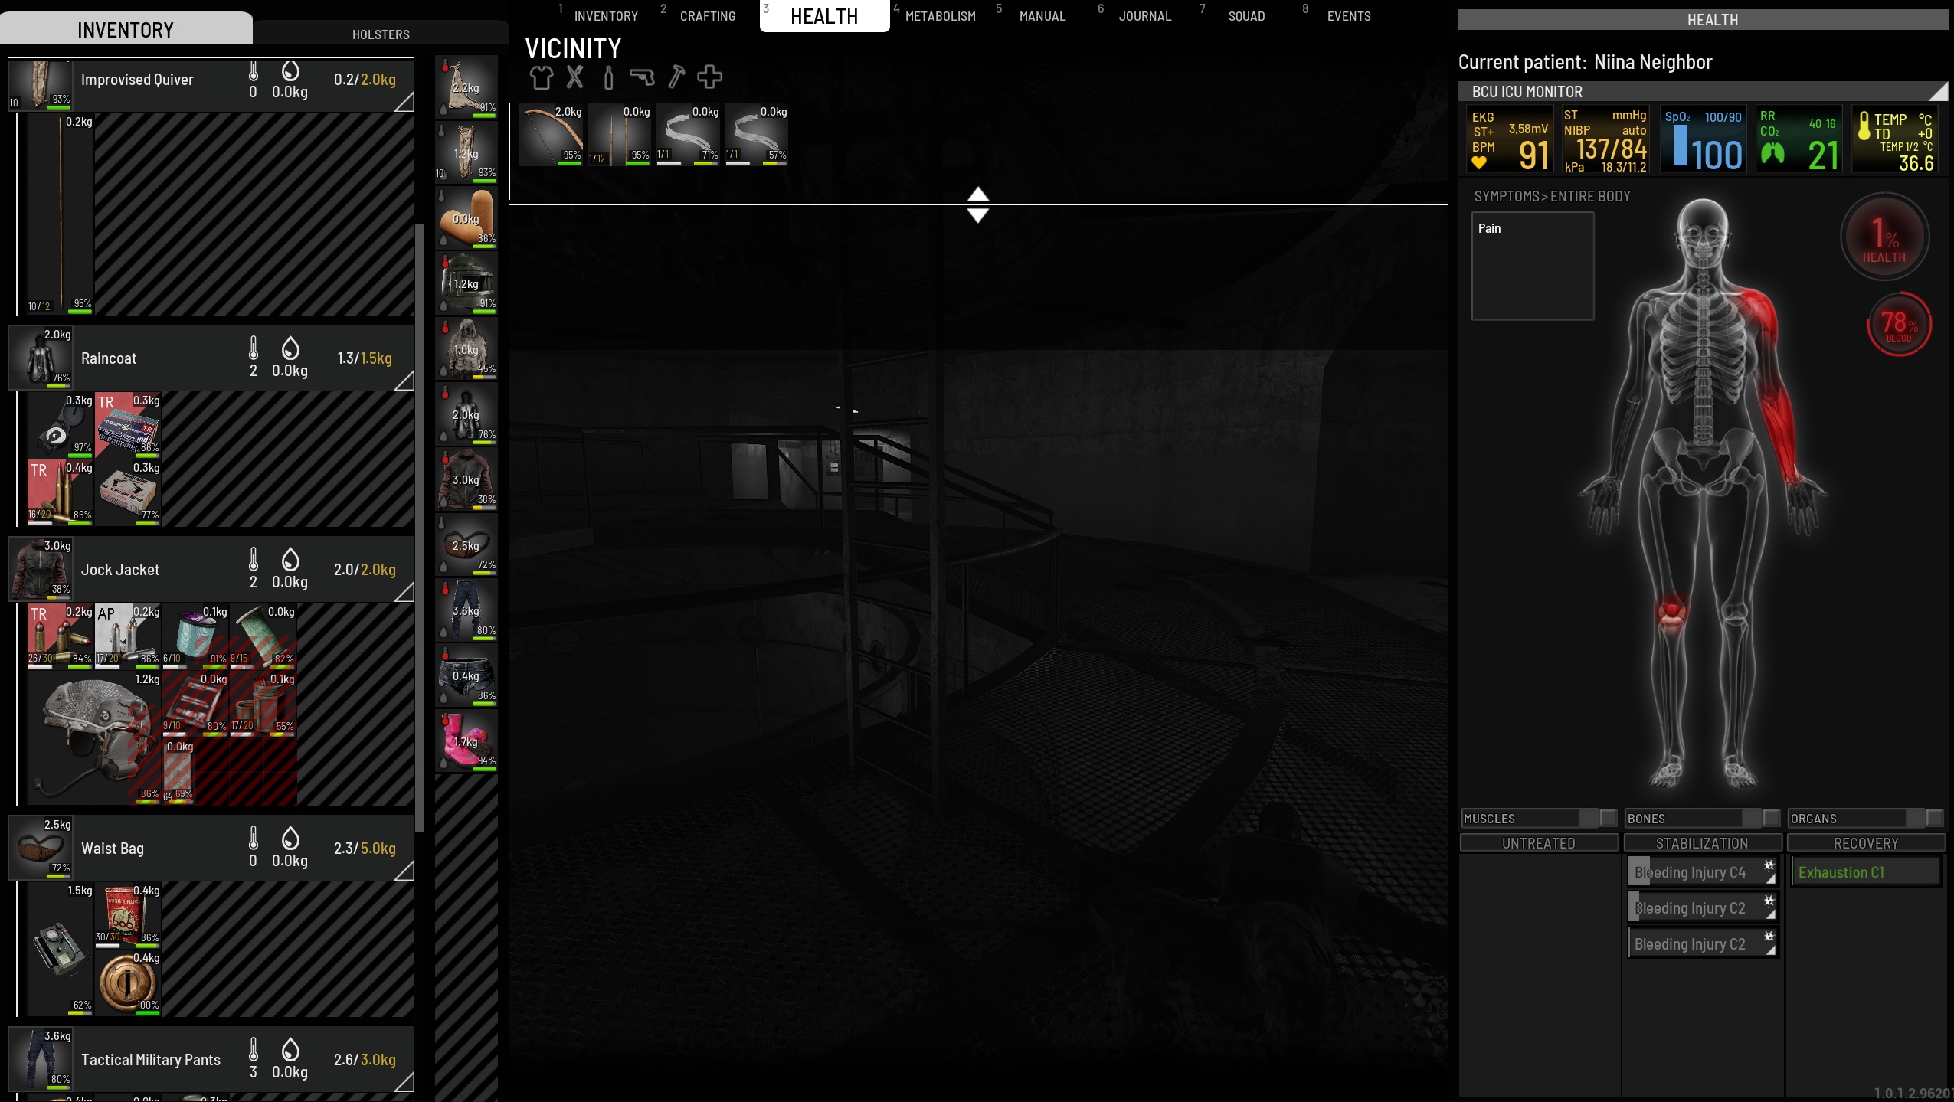Open the MANUAL tab

[1042, 16]
